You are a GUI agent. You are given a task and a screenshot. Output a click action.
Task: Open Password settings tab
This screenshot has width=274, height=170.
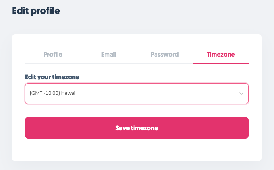click(165, 55)
